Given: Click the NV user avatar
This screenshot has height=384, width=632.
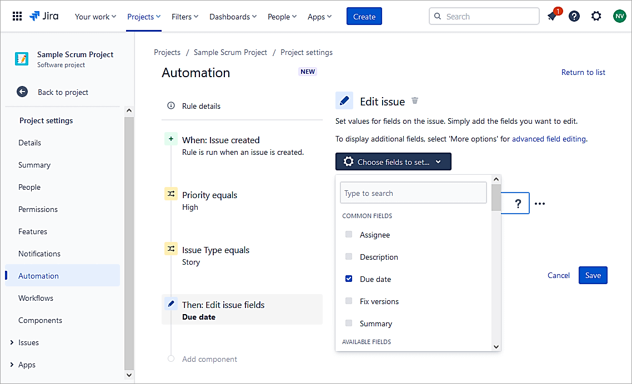Looking at the screenshot, I should tap(619, 17).
